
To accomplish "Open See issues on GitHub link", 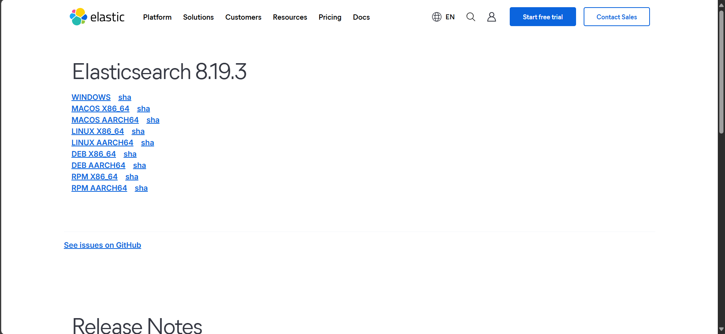I will (x=102, y=245).
